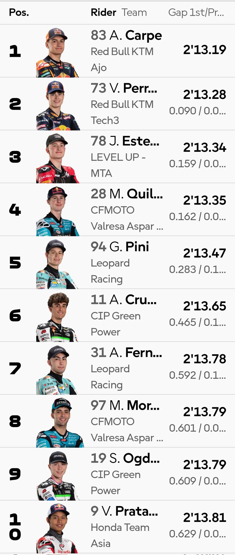Open the 31 A. Fern... rider entry
235x555 pixels.
tap(126, 353)
